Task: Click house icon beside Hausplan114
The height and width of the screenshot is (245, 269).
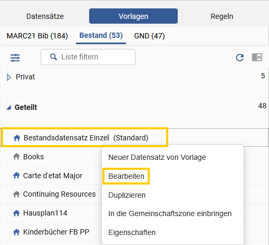Action: (x=16, y=213)
